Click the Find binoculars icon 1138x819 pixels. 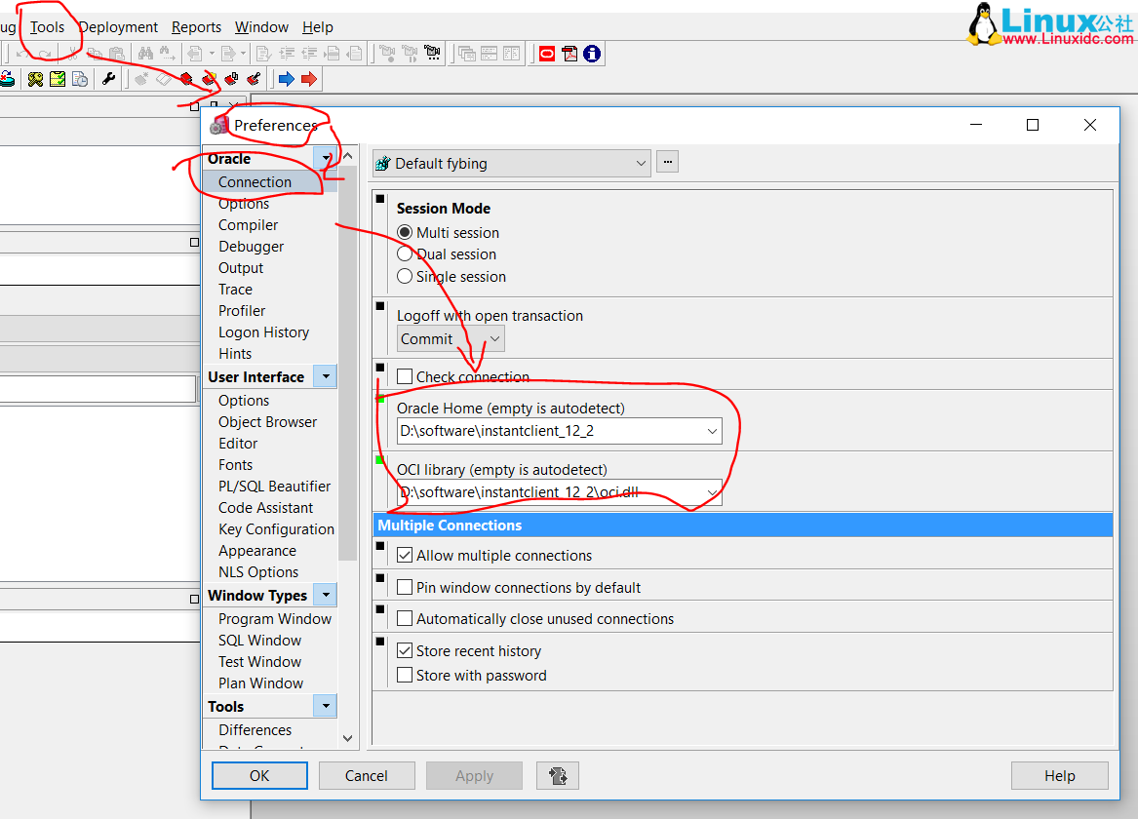(x=146, y=54)
